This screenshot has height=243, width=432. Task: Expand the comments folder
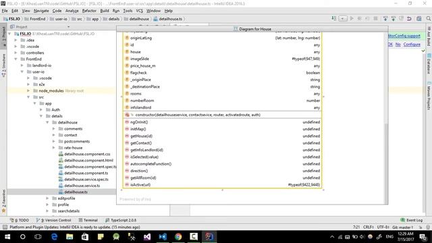click(x=54, y=129)
